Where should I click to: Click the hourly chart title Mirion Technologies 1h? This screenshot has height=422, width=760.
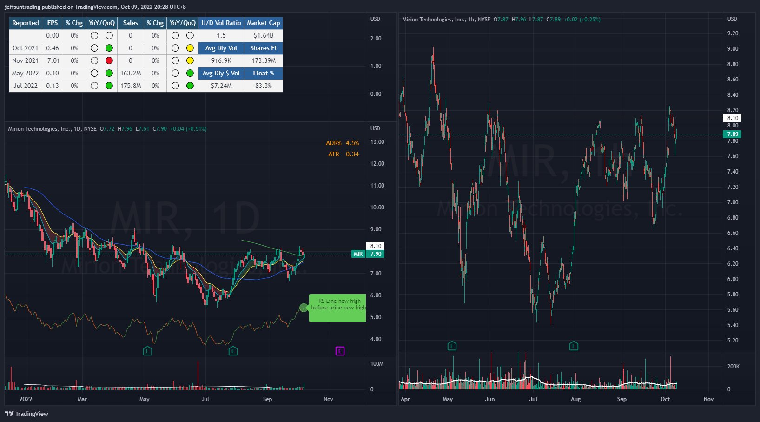[446, 20]
